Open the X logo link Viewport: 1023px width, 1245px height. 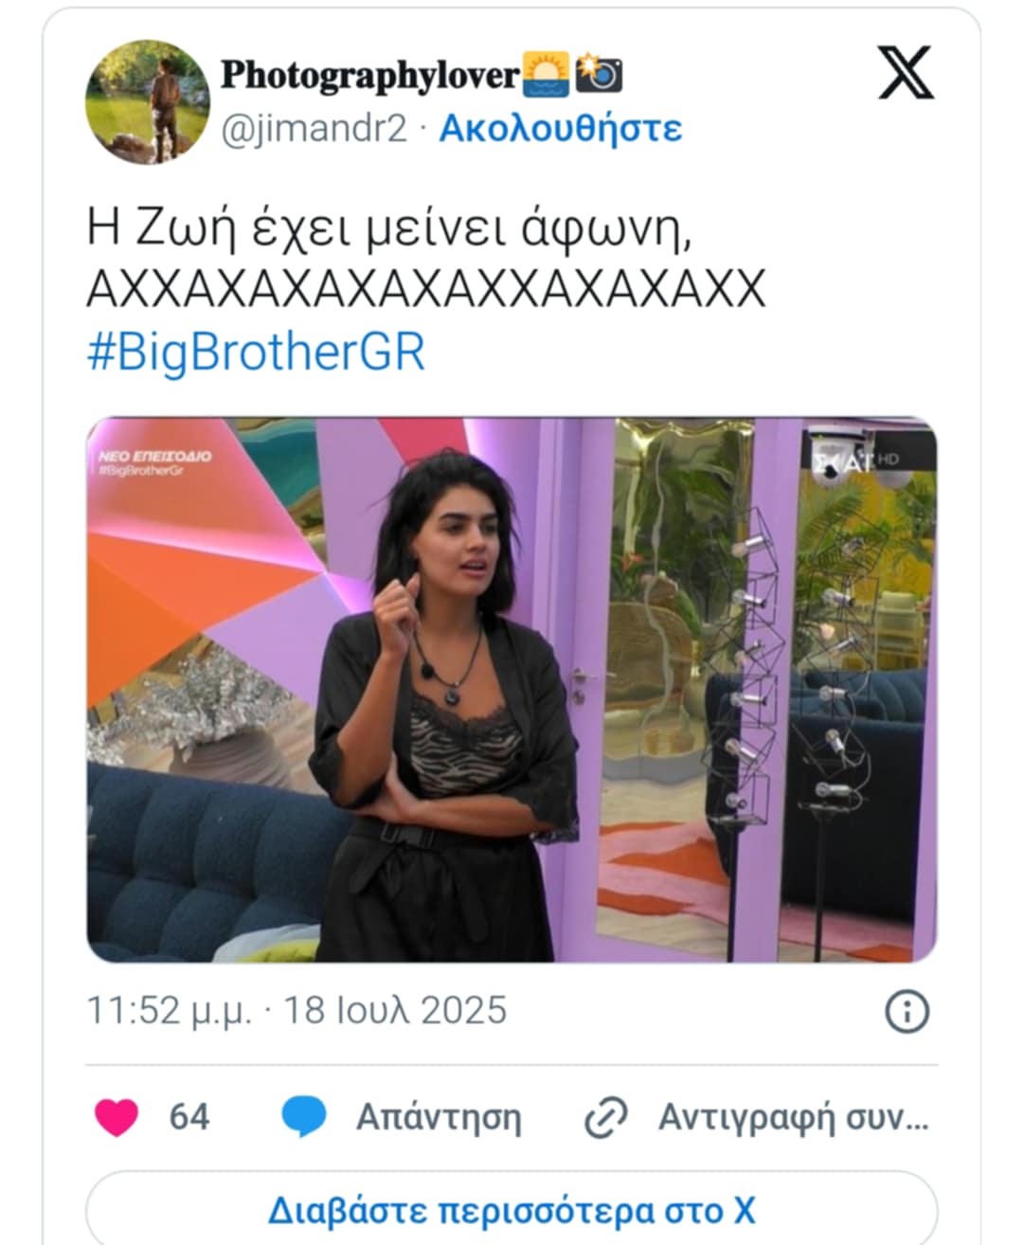[x=906, y=72]
